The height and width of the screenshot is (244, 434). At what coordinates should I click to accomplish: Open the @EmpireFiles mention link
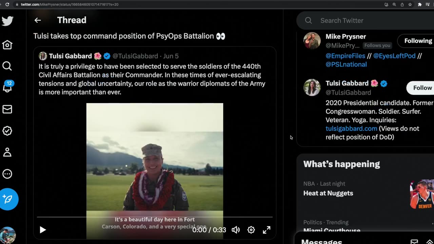(x=345, y=56)
